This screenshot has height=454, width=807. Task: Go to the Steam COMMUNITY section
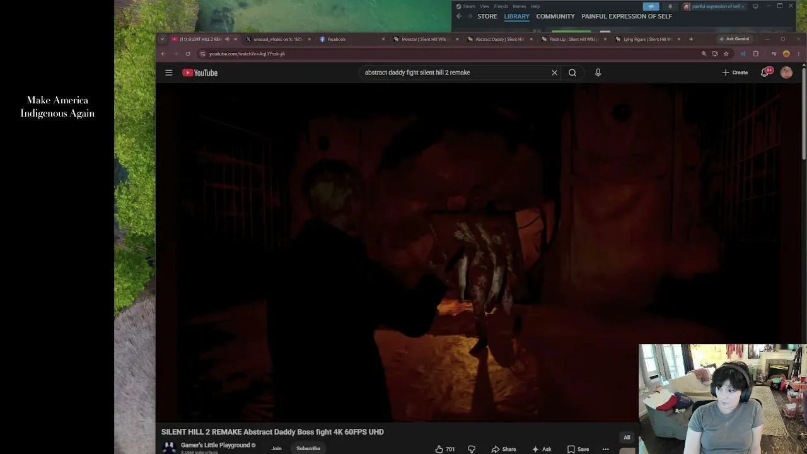(555, 16)
